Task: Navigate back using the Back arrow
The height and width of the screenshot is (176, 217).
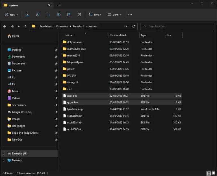Action: point(5,26)
